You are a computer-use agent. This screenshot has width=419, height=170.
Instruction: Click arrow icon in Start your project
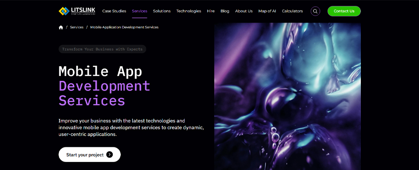[109, 154]
